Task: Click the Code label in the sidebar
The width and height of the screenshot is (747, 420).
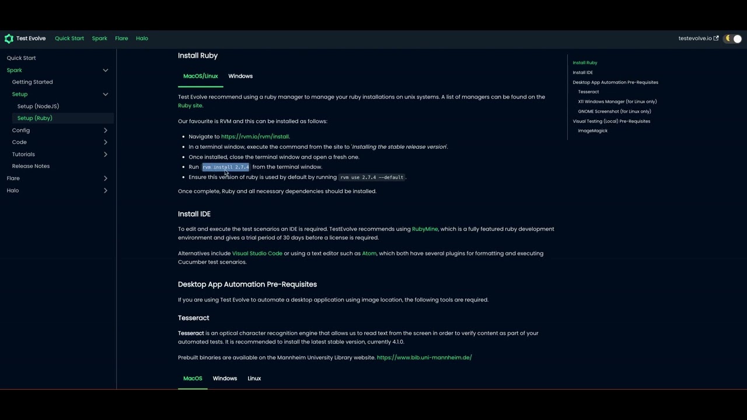Action: [19, 142]
